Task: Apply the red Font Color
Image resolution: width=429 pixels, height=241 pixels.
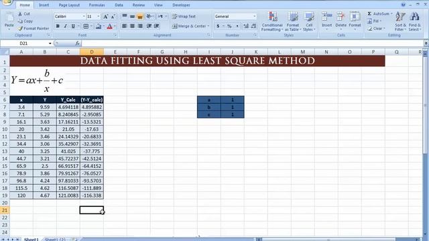Action: pos(110,26)
